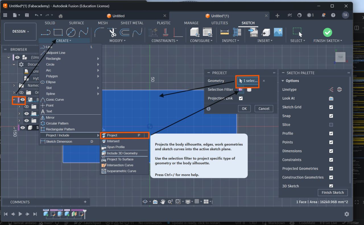Viewport: 364px width, 225px height.
Task: Open the FINISH SKETCH dropdown label
Action: [328, 41]
